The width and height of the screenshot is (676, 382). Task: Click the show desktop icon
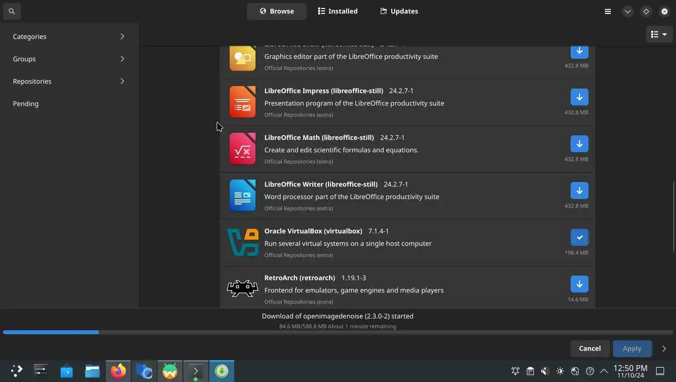click(x=660, y=371)
